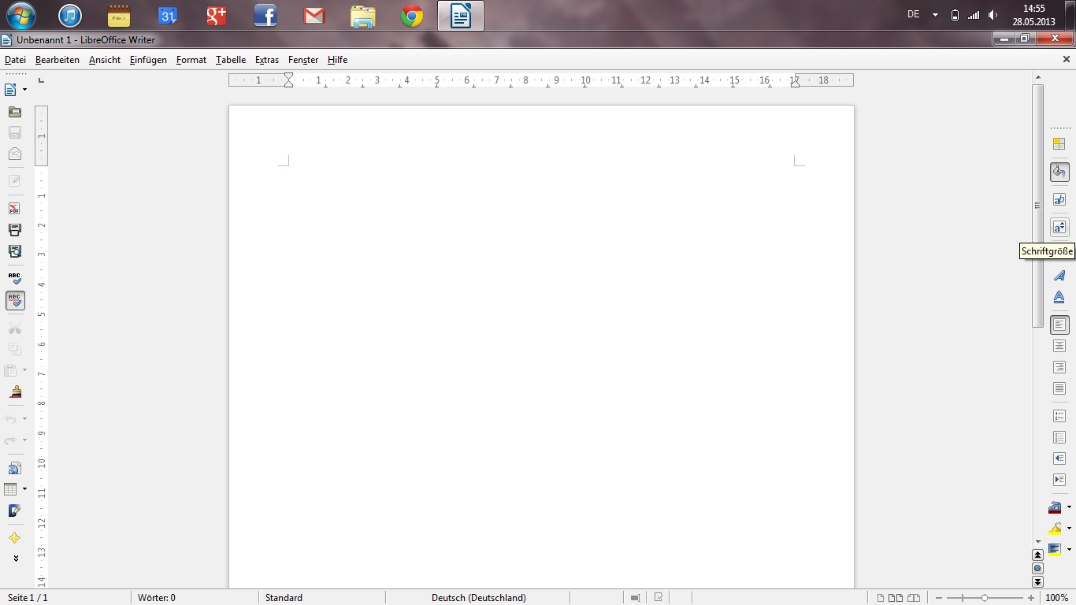Open the Undo history dropdown arrow
The height and width of the screenshot is (605, 1076).
24,419
